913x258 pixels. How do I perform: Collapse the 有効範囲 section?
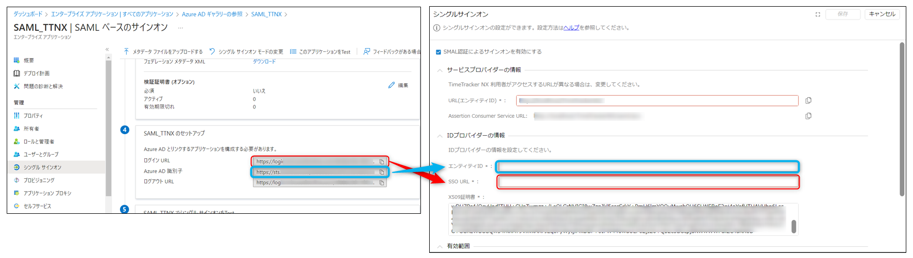point(439,246)
